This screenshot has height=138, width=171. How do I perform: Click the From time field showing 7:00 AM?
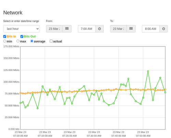(87, 29)
